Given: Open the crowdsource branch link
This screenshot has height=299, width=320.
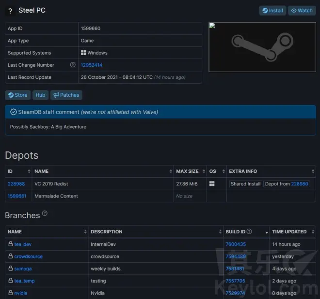Looking at the screenshot, I should 29,256.
